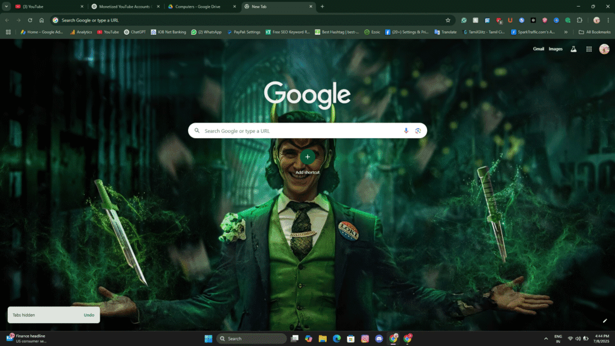Open the browser home page icon
Viewport: 615px width, 346px height.
point(41,20)
